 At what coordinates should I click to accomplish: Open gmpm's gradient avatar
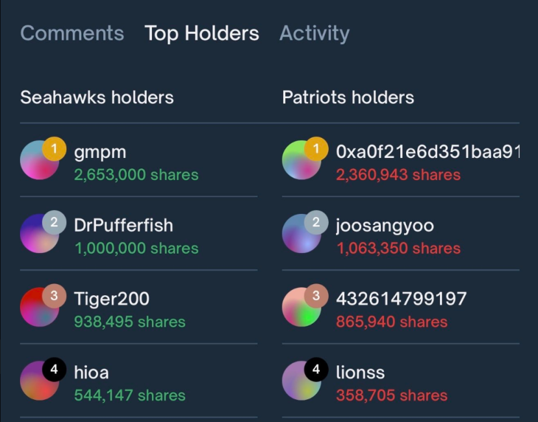40,160
